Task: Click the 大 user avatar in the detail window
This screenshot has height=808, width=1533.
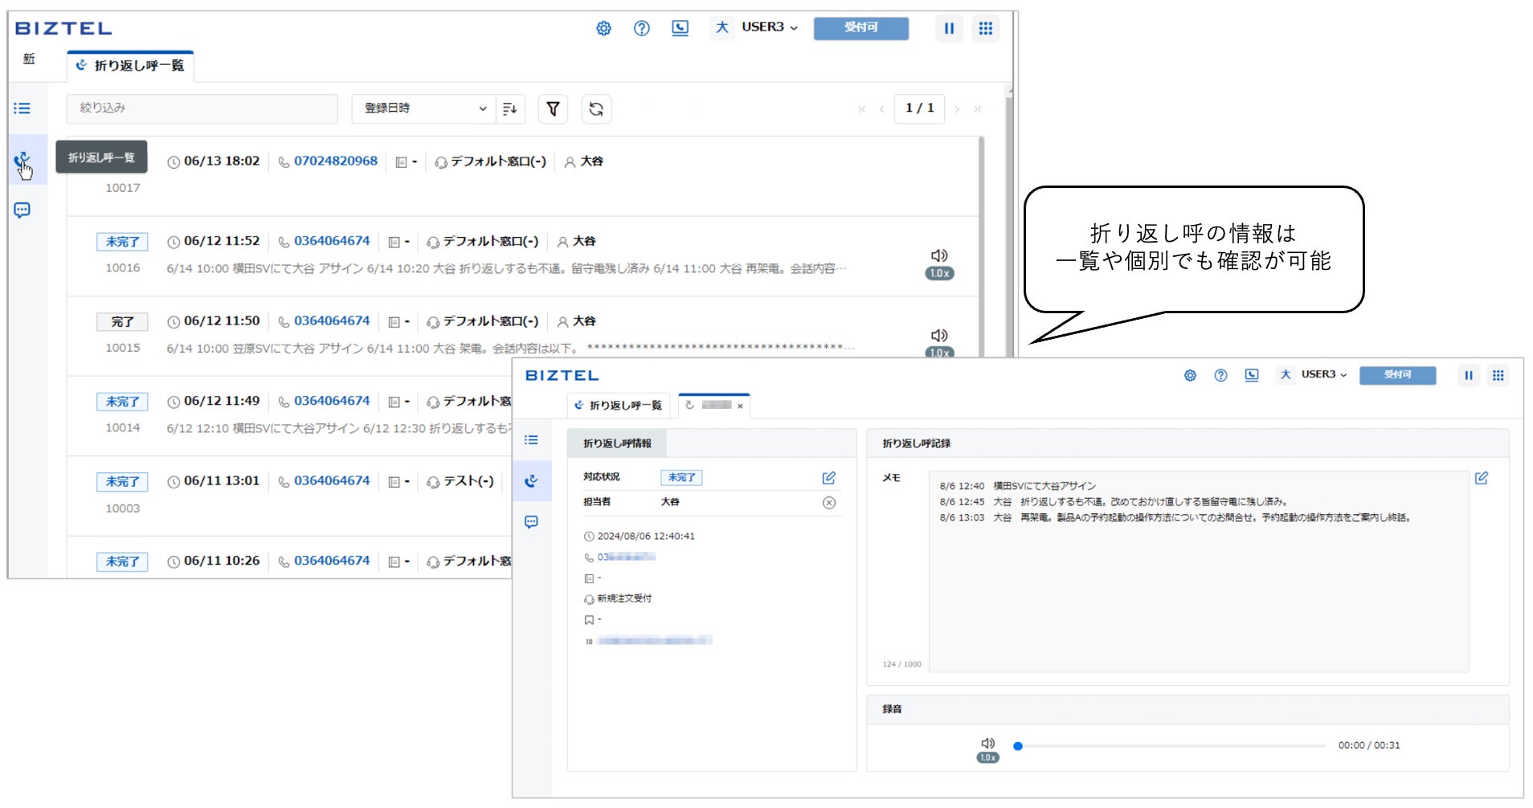Action: [x=1286, y=375]
